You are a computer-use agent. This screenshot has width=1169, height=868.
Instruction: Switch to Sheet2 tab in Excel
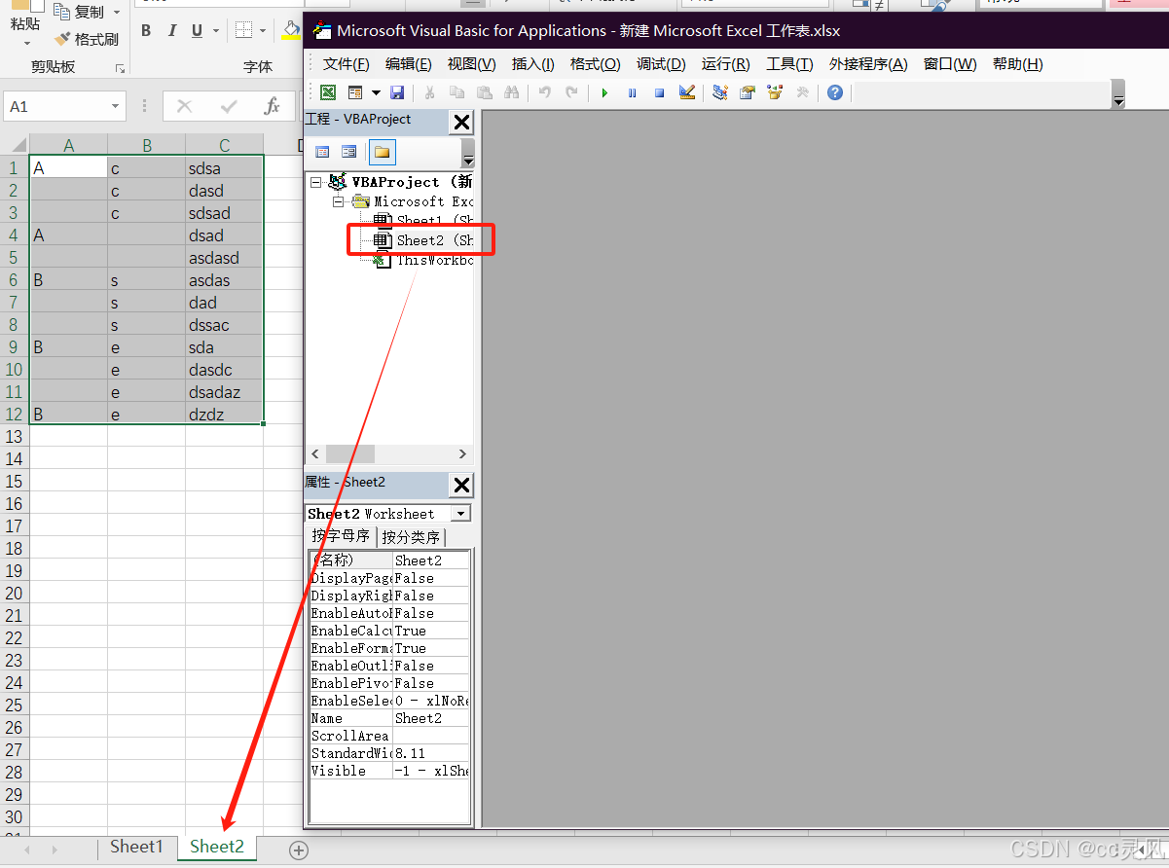coord(216,847)
